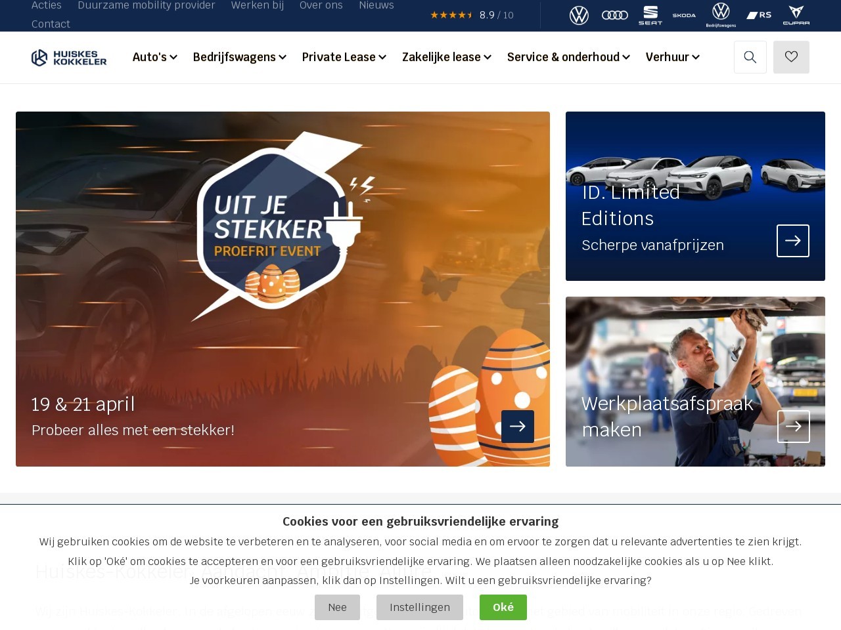This screenshot has width=841, height=630.
Task: Click the arrow on ID. Limited Editions card
Action: (793, 241)
